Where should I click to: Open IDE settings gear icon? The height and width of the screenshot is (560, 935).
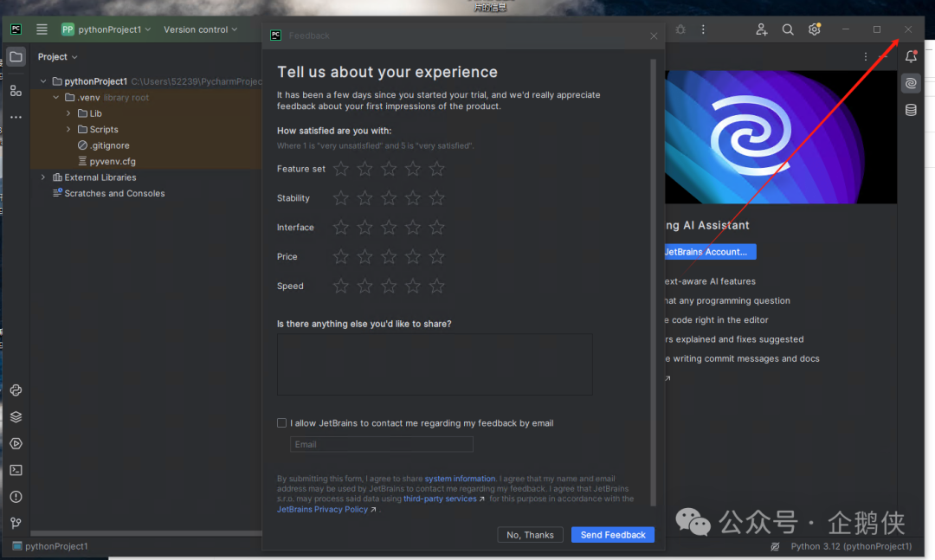click(x=814, y=29)
